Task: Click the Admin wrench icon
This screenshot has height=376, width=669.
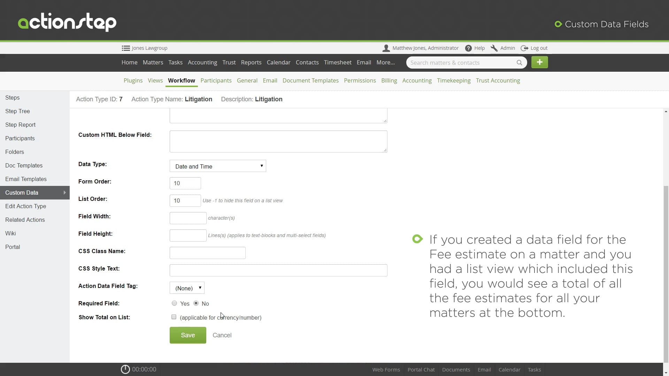Action: point(494,48)
